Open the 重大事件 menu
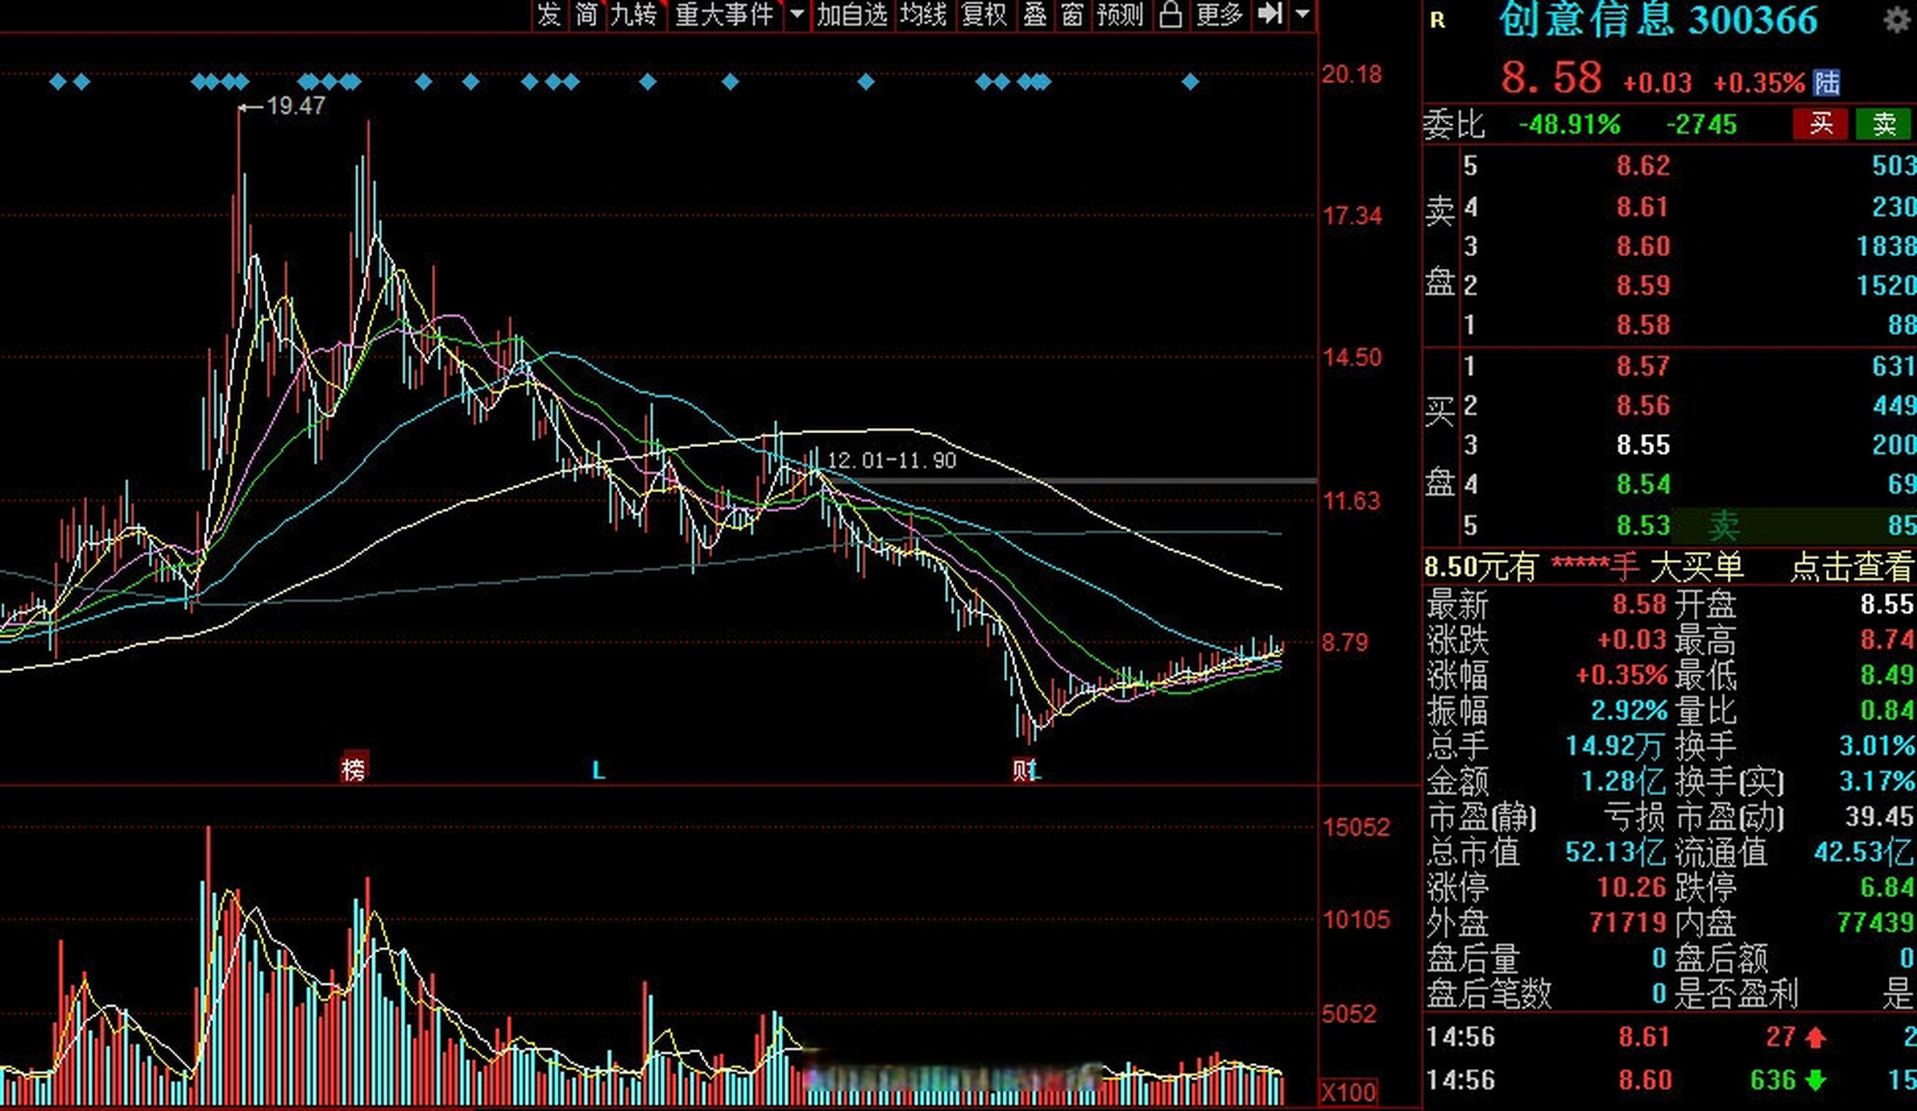 point(725,15)
